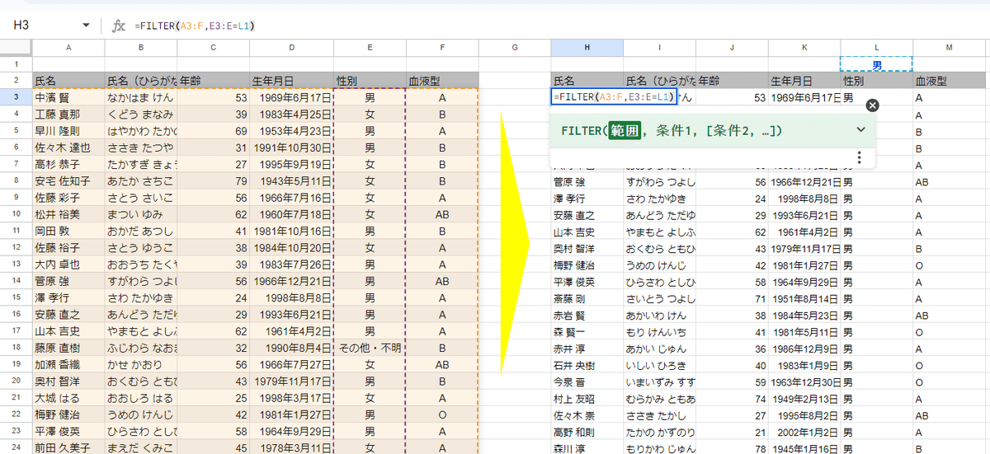This screenshot has height=454, width=990.
Task: Click cell 今泉 晋 in column H
Action: [587, 381]
